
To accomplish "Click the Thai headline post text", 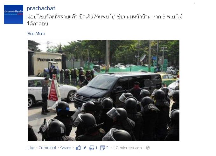I will pyautogui.click(x=105, y=20).
